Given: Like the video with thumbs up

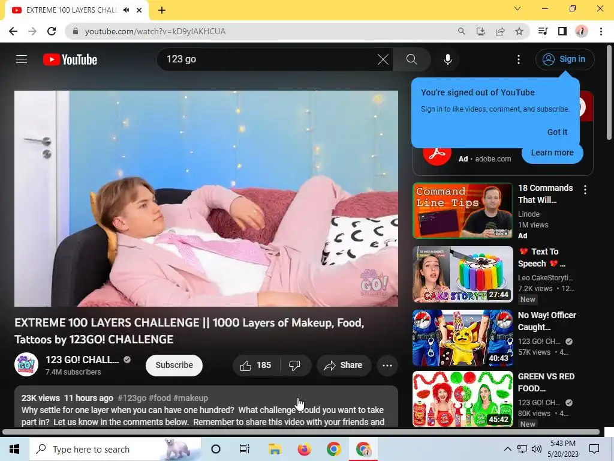Looking at the screenshot, I should pos(256,366).
